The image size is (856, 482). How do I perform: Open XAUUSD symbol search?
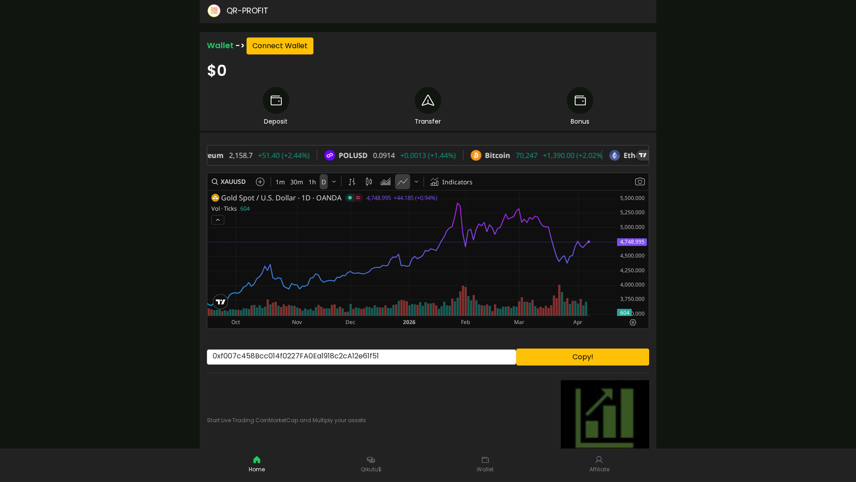[x=229, y=182]
